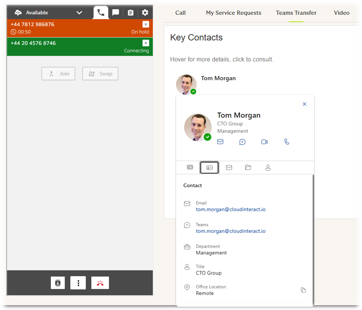Dismiss the on-hold +44 7812 986876 call
This screenshot has height=310, width=362.
[x=146, y=24]
